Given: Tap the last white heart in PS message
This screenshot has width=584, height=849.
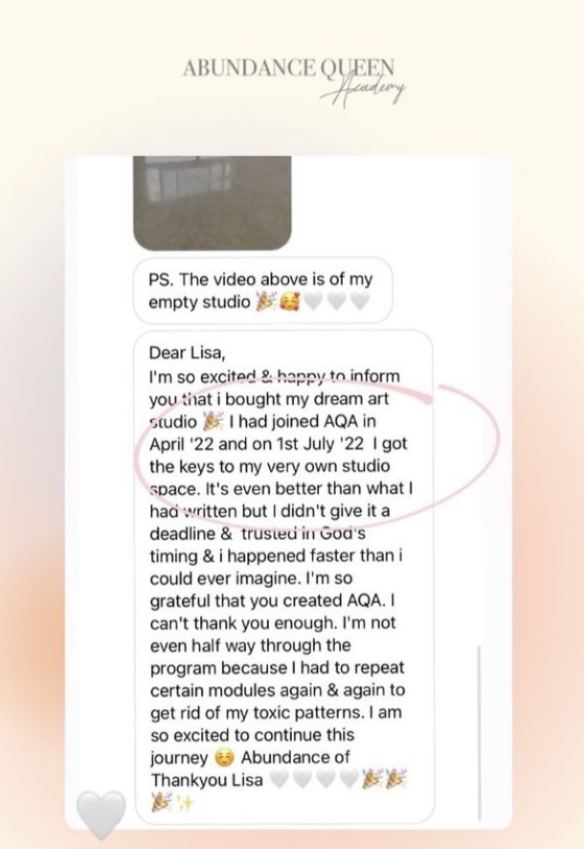Looking at the screenshot, I should click(x=360, y=302).
